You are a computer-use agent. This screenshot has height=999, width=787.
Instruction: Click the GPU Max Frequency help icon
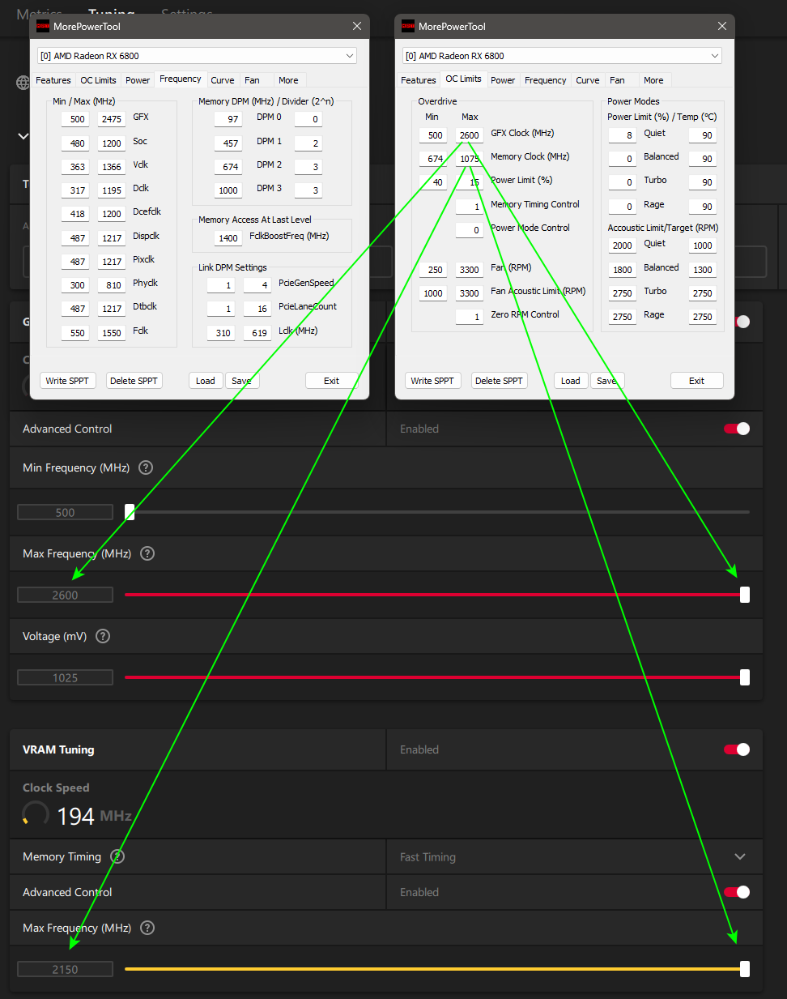point(147,553)
